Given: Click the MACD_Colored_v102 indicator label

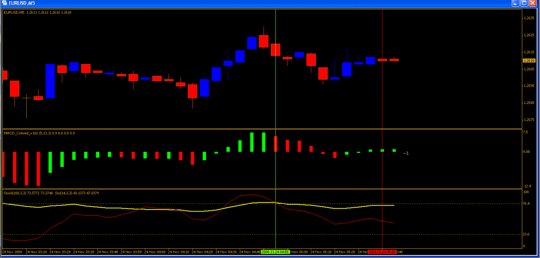Looking at the screenshot, I should pyautogui.click(x=39, y=132).
